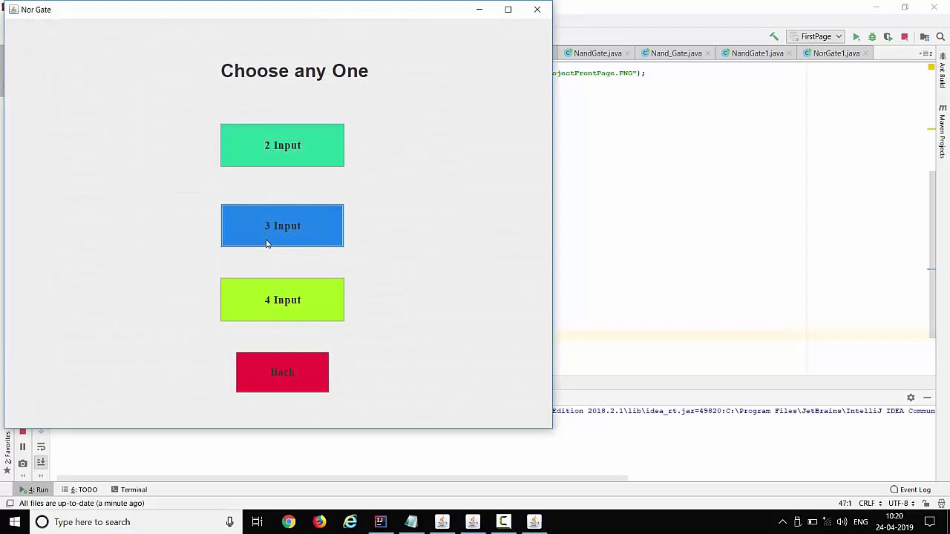Go back with the red Back button
This screenshot has width=950, height=534.
tap(282, 372)
